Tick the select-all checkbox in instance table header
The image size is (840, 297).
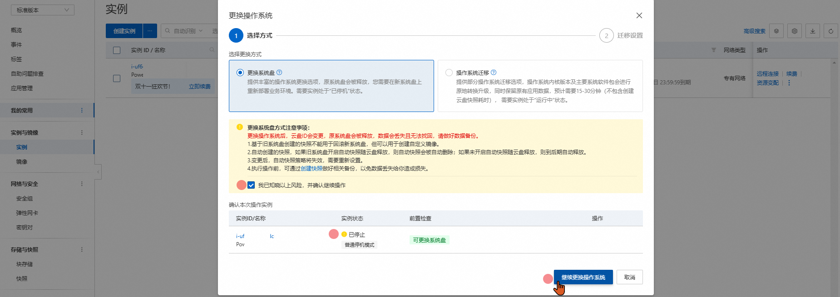point(117,50)
